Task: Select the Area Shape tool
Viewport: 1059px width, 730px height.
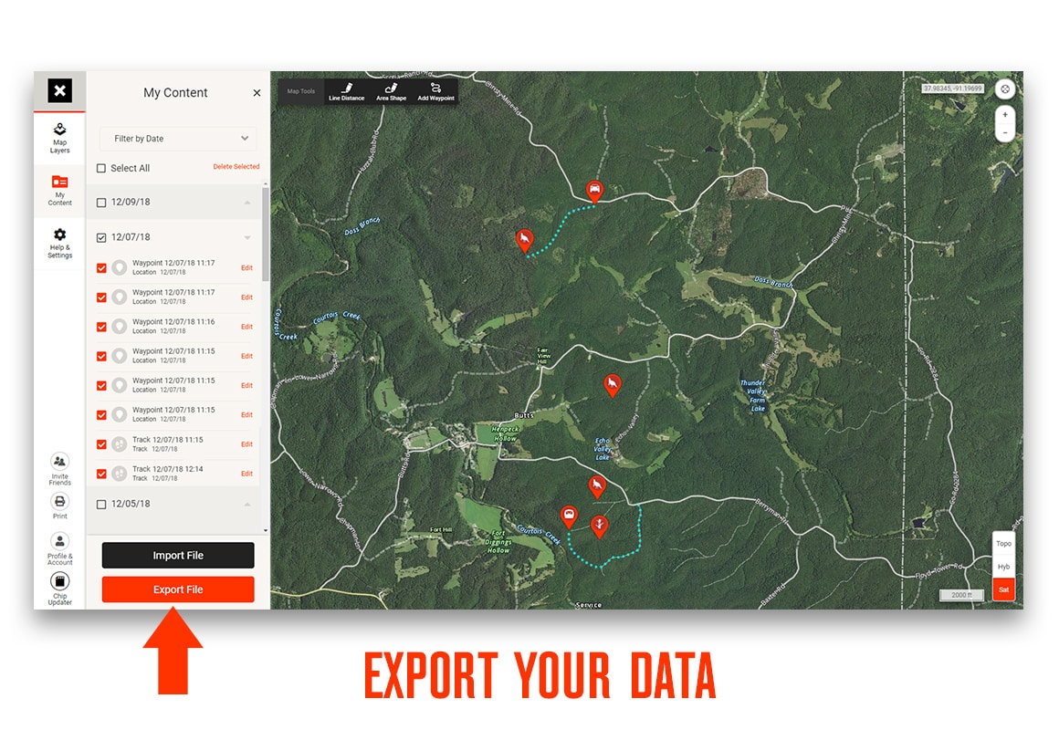Action: click(x=391, y=91)
